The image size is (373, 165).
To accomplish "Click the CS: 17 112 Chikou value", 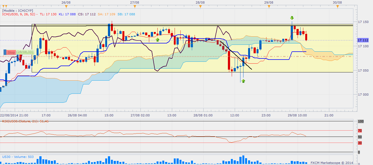I will [x=87, y=14].
